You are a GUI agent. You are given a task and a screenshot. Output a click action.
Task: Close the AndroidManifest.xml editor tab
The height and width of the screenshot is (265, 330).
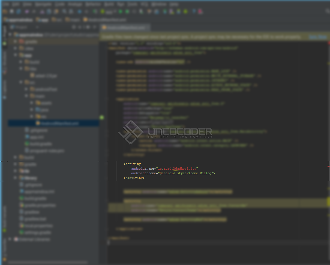(x=148, y=28)
